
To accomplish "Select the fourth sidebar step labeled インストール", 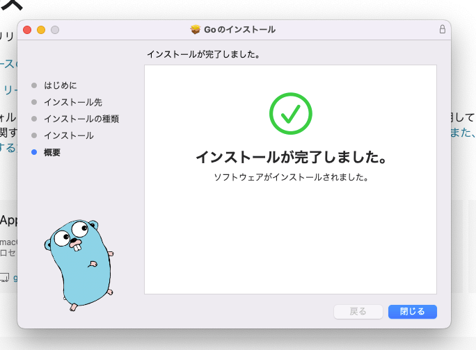I will 68,135.
